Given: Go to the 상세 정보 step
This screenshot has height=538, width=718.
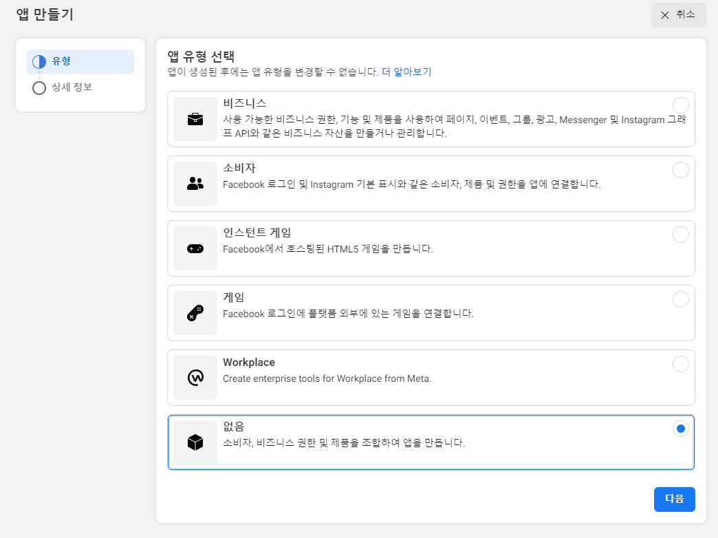Looking at the screenshot, I should (x=72, y=87).
